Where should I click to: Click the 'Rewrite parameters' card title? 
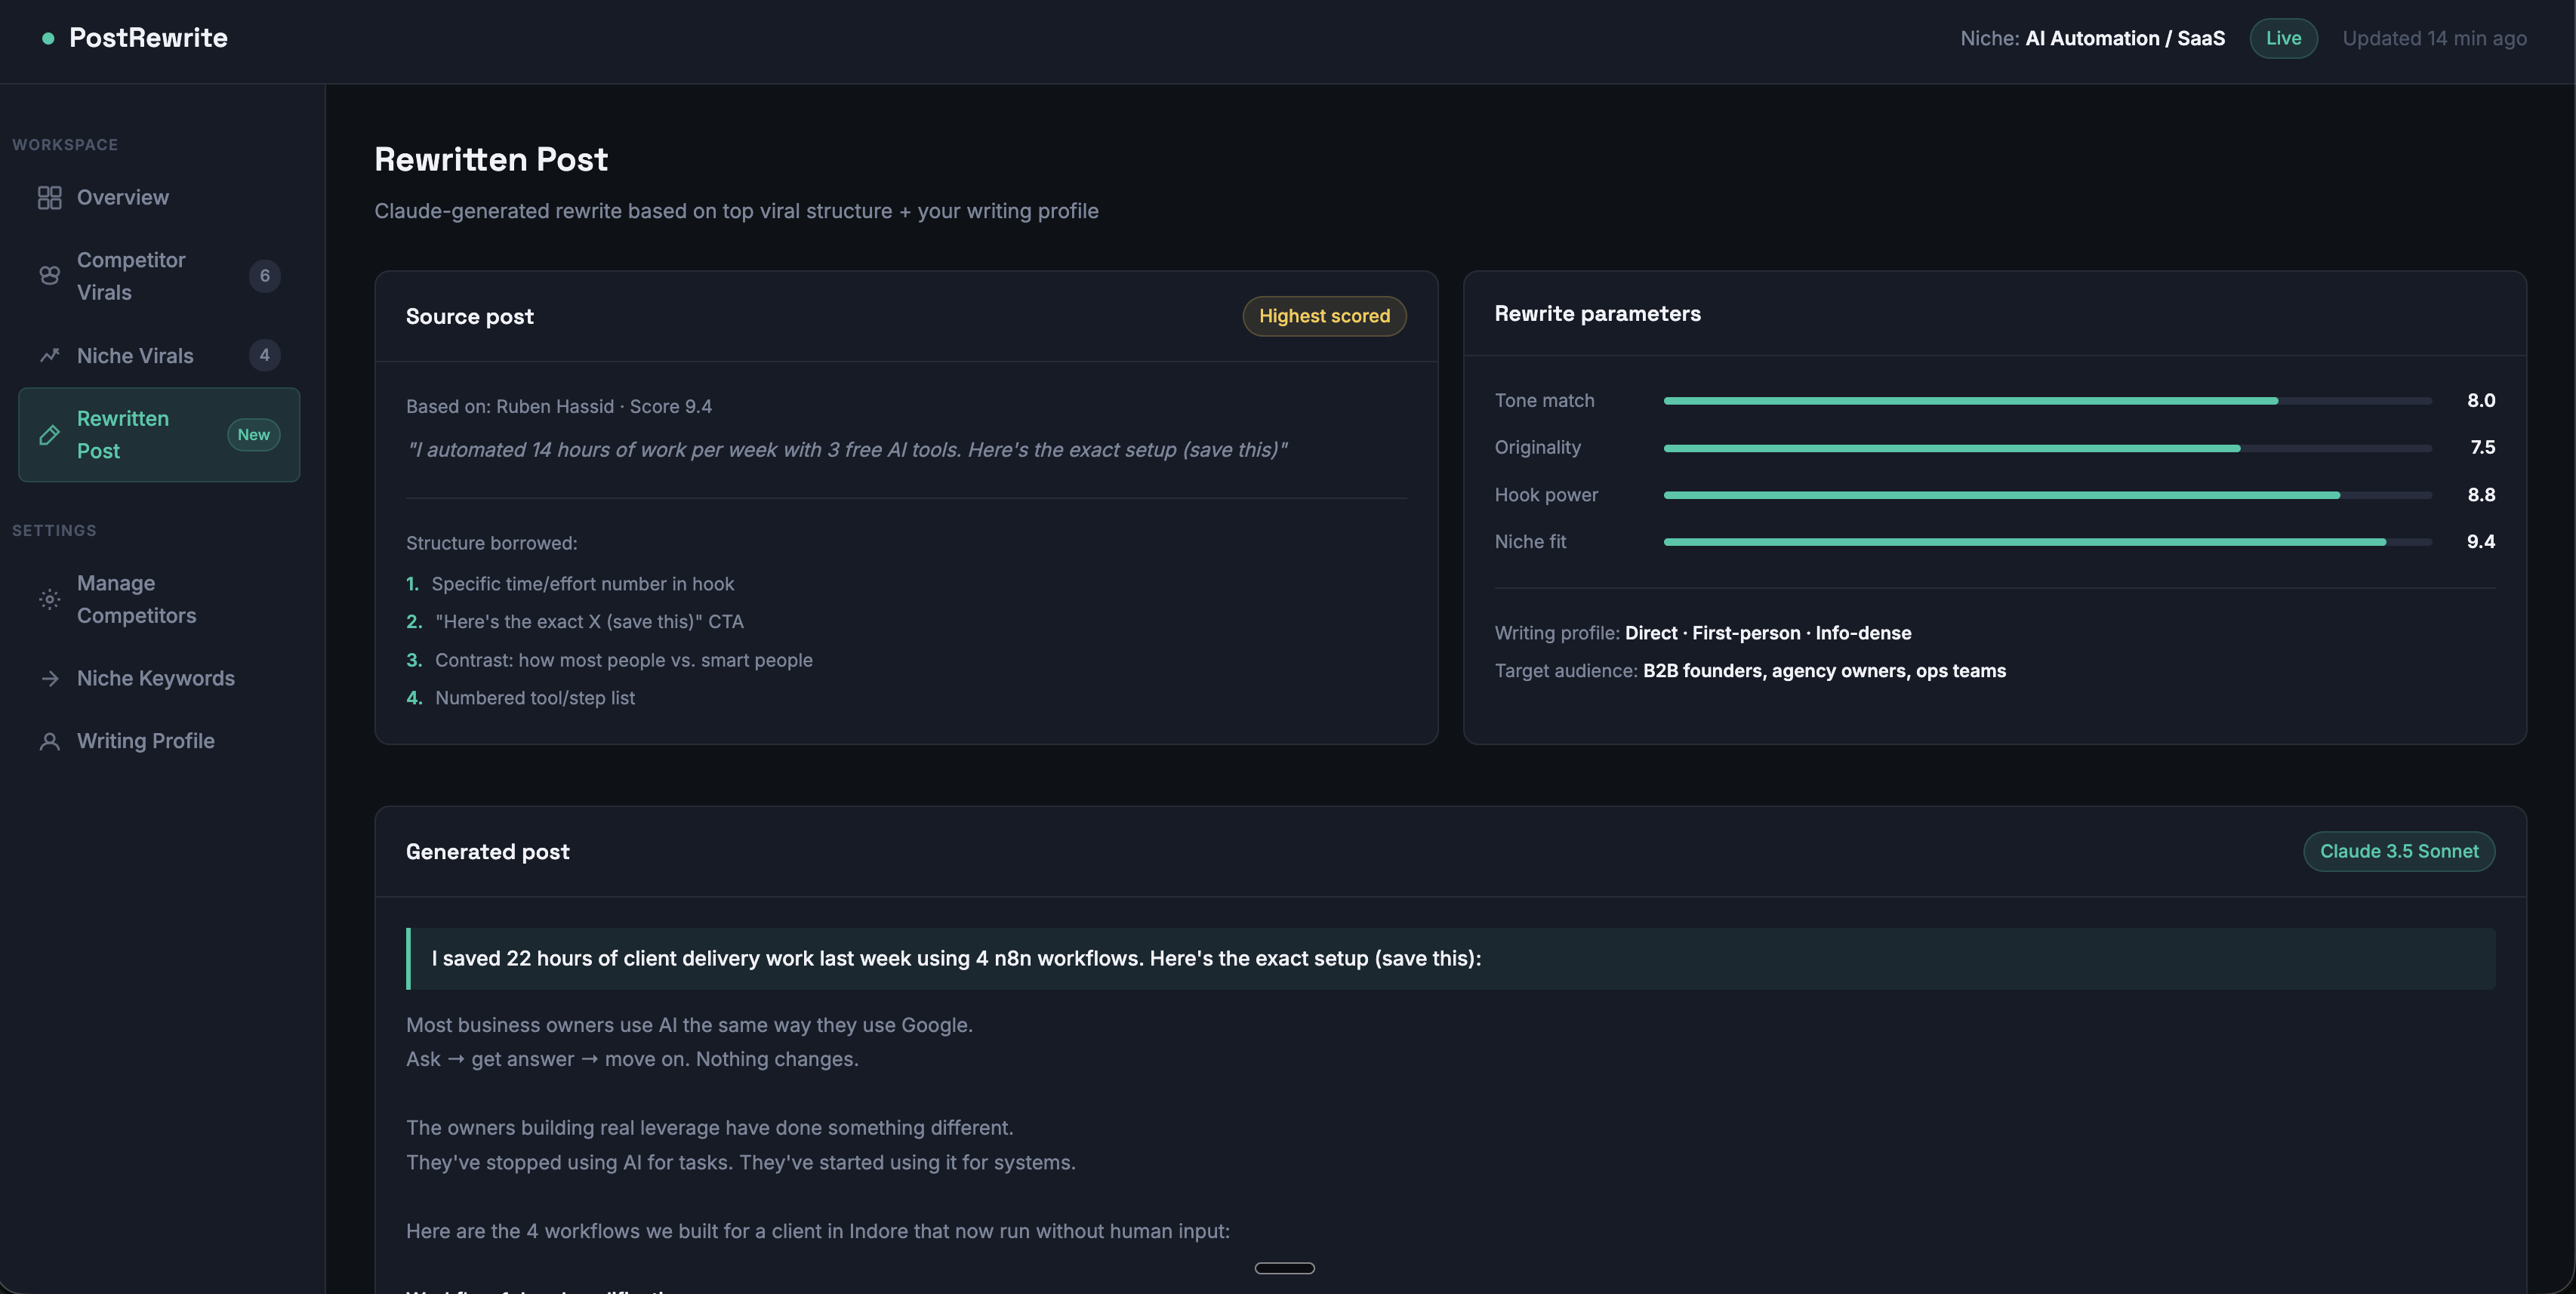point(1597,314)
